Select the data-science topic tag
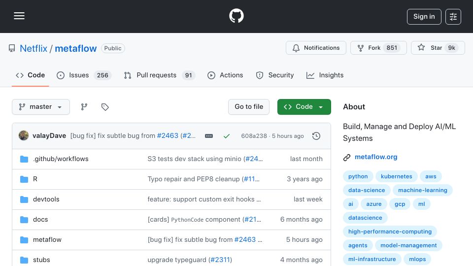 pos(367,190)
